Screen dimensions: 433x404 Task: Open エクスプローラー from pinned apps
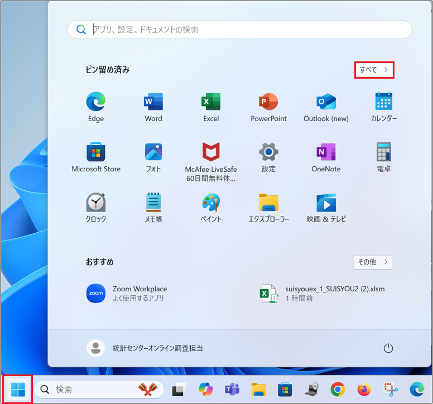coord(268,208)
